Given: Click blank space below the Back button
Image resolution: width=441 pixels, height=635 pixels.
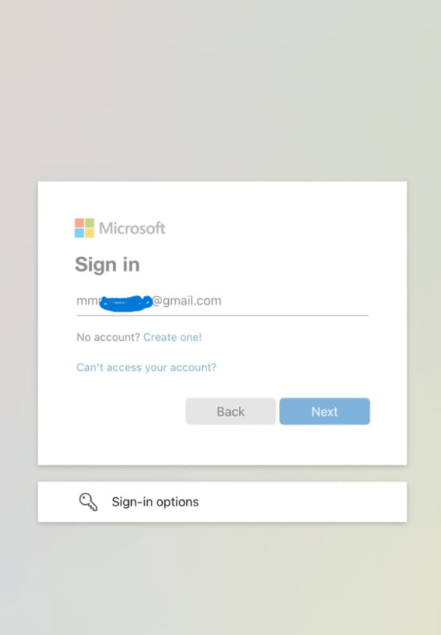Looking at the screenshot, I should [x=231, y=445].
